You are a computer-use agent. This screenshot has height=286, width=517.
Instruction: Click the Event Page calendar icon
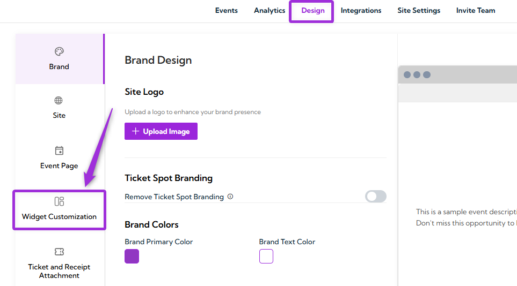(59, 150)
